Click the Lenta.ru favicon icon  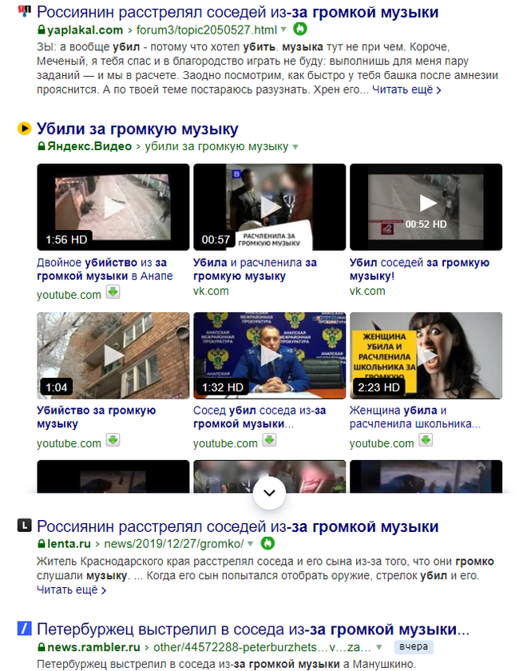tap(25, 525)
